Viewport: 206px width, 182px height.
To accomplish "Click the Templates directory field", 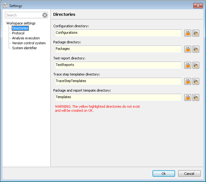I will pyautogui.click(x=118, y=97).
